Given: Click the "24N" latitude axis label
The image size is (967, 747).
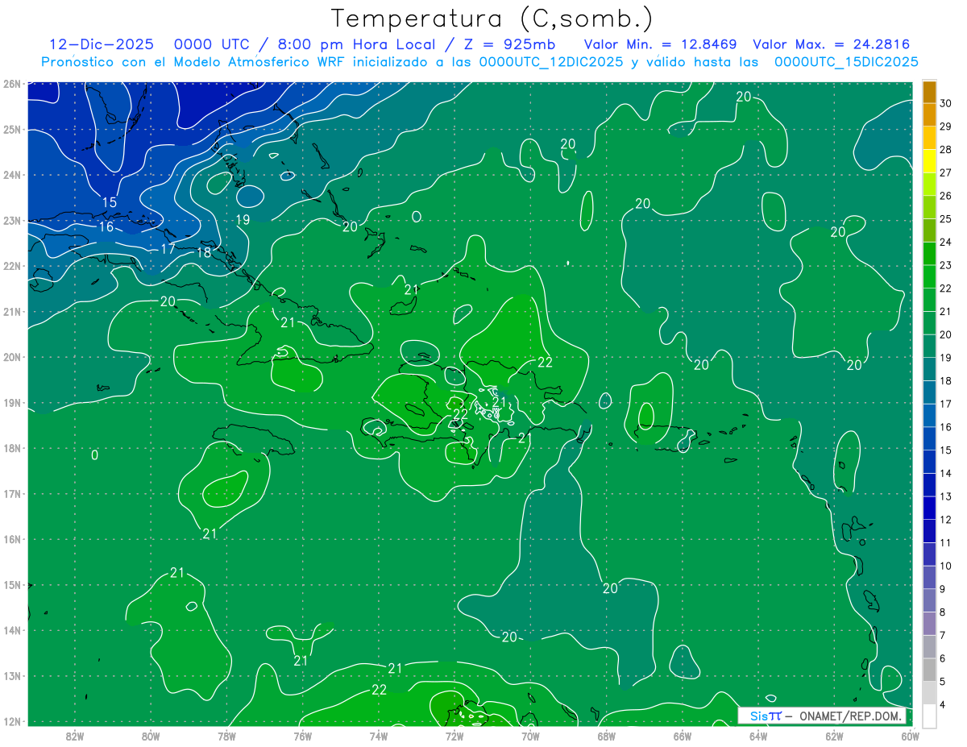Looking at the screenshot, I should coord(11,175).
